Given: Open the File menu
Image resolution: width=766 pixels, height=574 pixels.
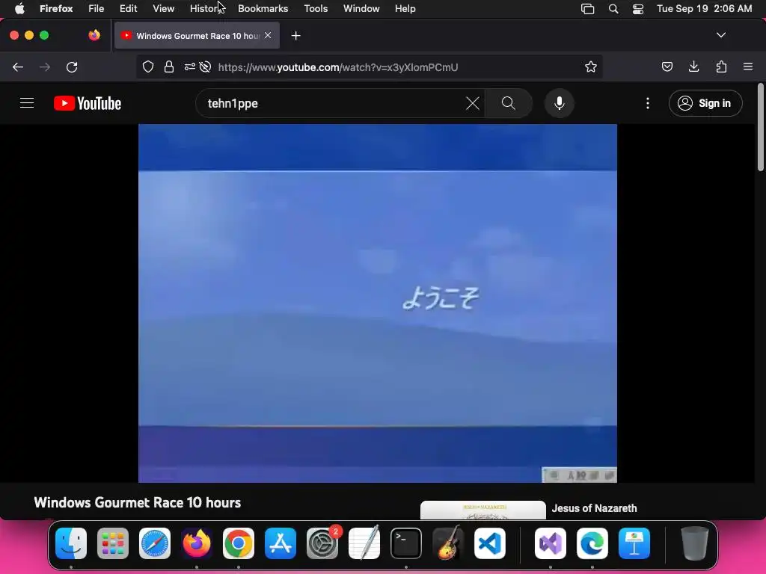Looking at the screenshot, I should [96, 9].
